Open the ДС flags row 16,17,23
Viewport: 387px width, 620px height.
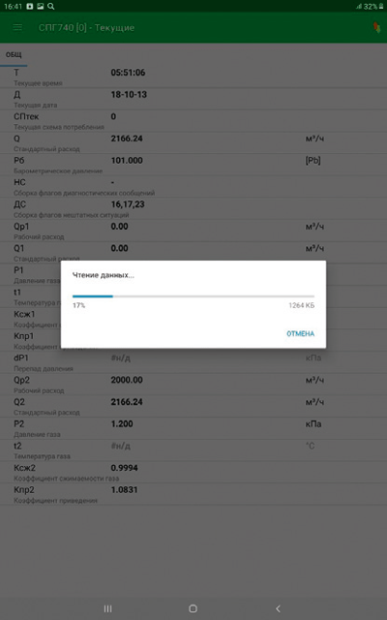pos(193,209)
